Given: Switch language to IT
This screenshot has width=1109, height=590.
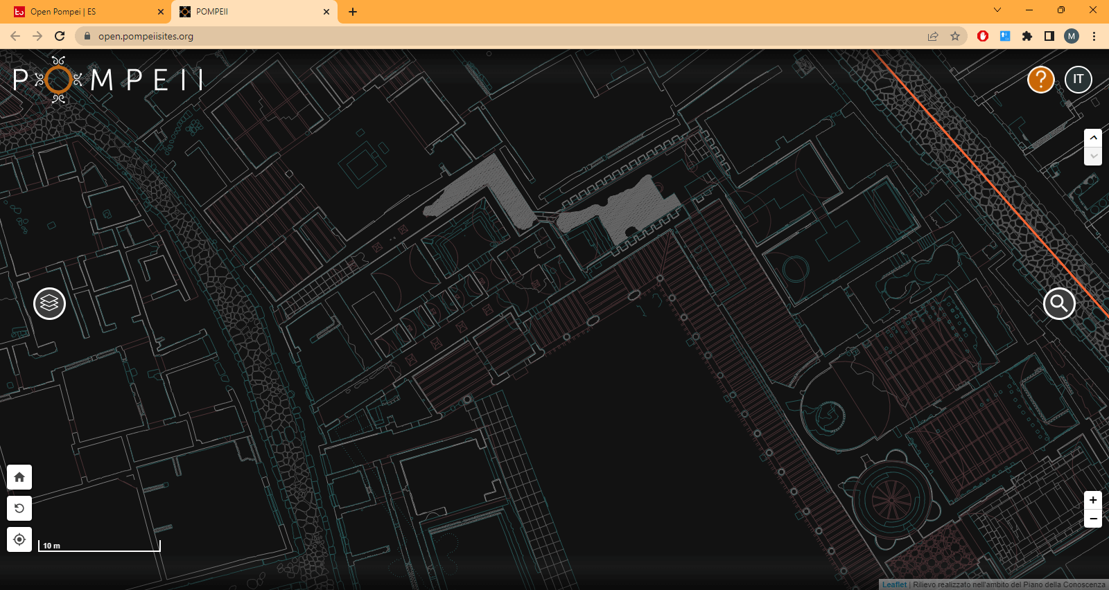Looking at the screenshot, I should (1078, 80).
